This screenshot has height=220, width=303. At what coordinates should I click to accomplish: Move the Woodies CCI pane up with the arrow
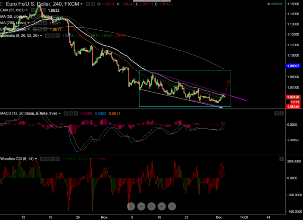[x=281, y=159]
